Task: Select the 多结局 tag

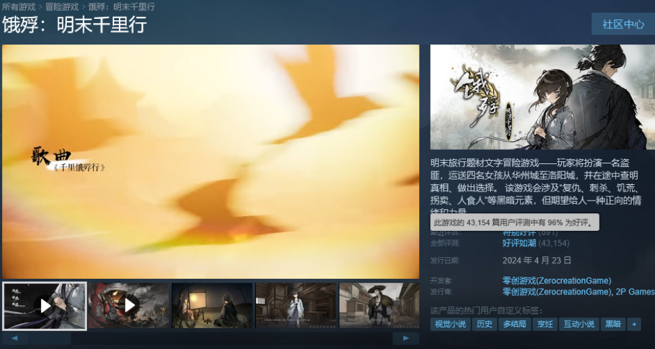Action: tap(515, 324)
